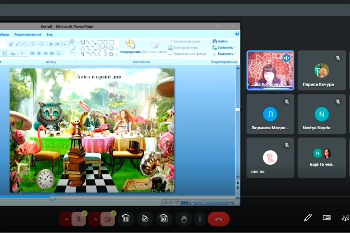Click the PowerPoint help question mark icon

(x=237, y=34)
